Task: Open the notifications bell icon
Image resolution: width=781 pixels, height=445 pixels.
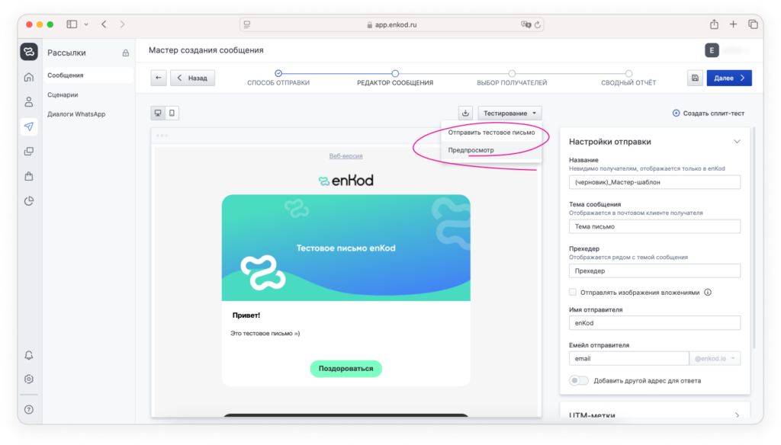Action: tap(29, 355)
